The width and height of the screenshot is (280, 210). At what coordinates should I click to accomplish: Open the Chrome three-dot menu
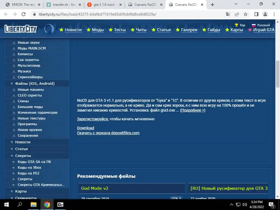[x=274, y=14]
